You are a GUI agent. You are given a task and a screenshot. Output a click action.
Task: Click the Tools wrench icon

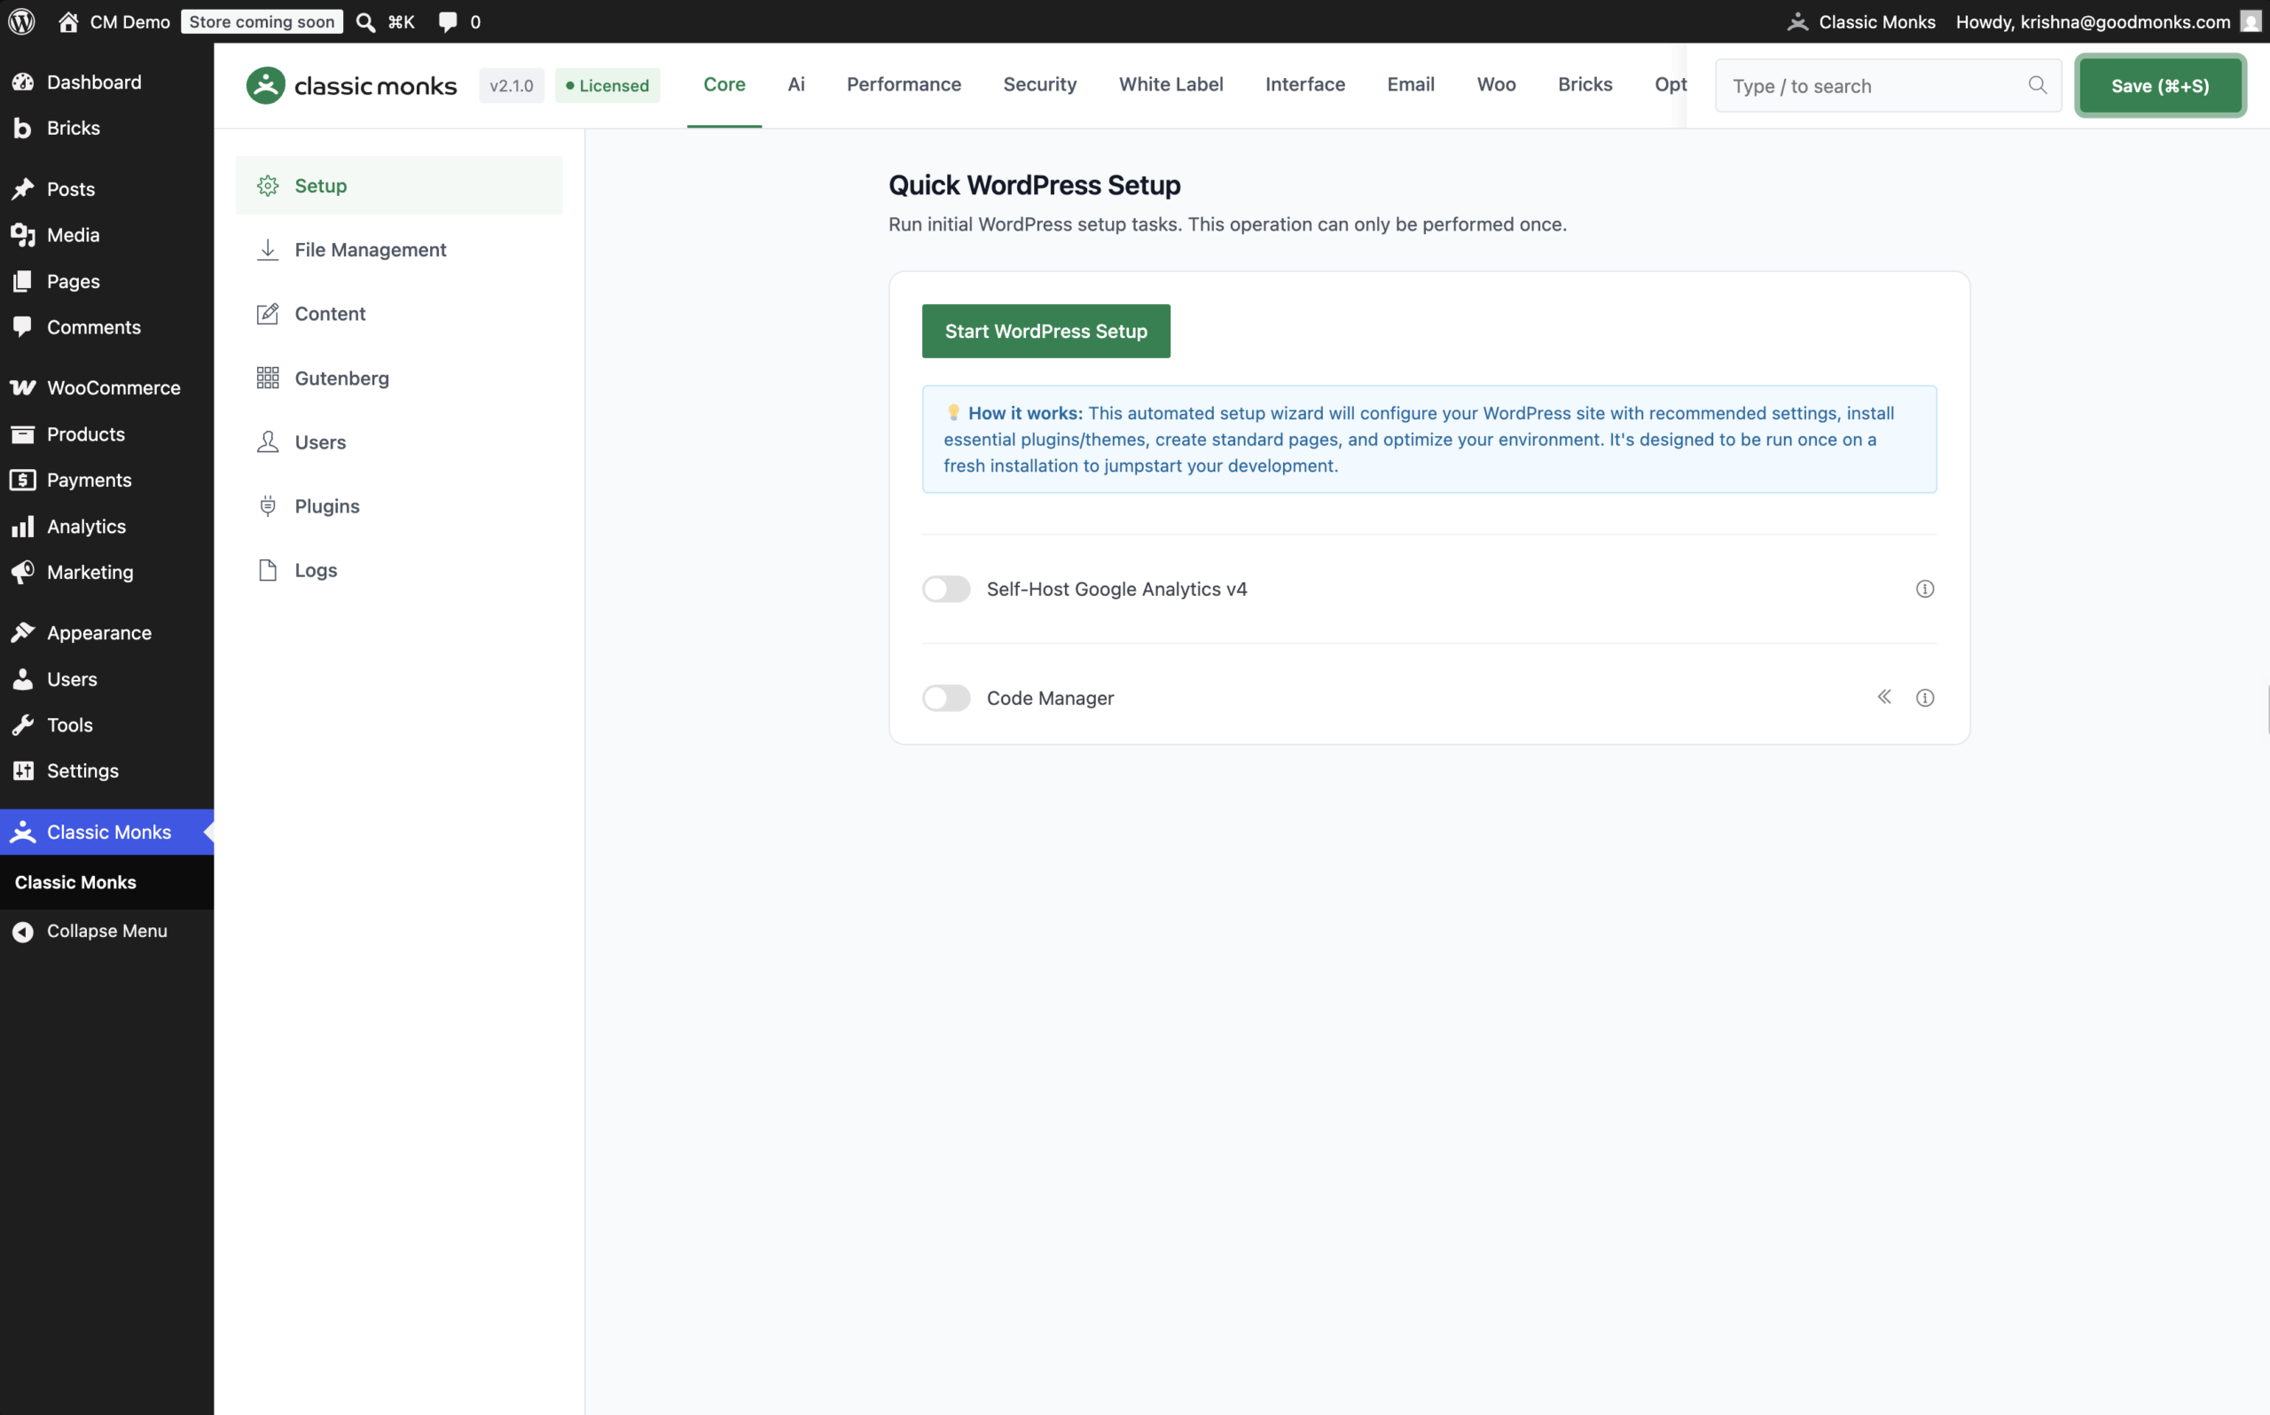pyautogui.click(x=22, y=724)
